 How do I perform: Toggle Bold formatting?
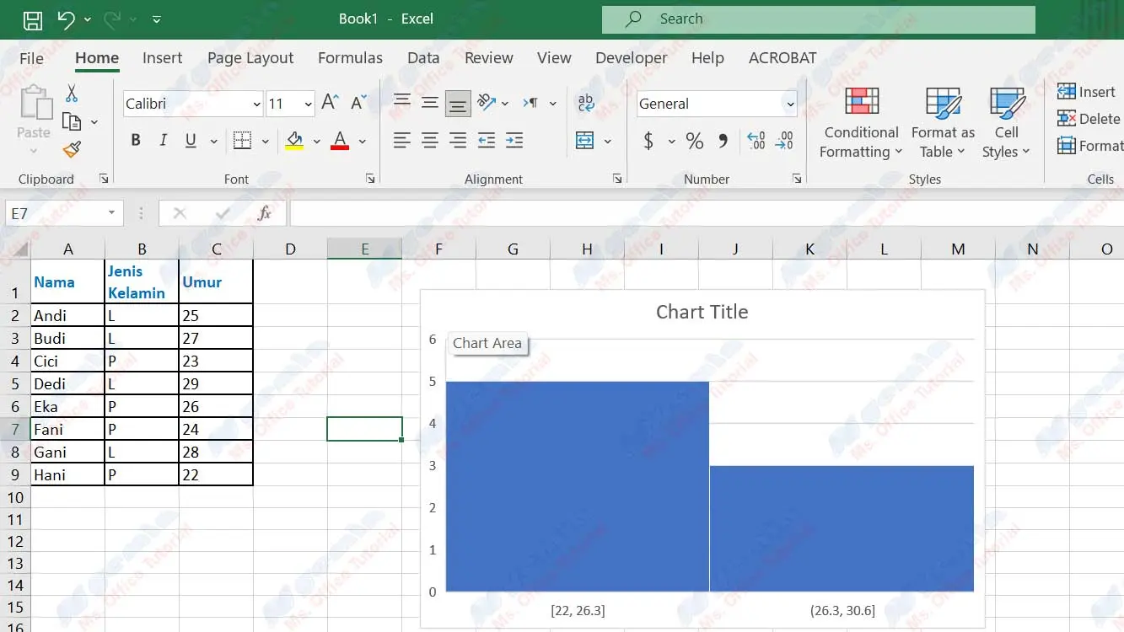pyautogui.click(x=135, y=141)
